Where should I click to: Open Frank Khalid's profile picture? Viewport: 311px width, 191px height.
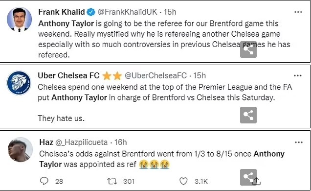pyautogui.click(x=19, y=19)
